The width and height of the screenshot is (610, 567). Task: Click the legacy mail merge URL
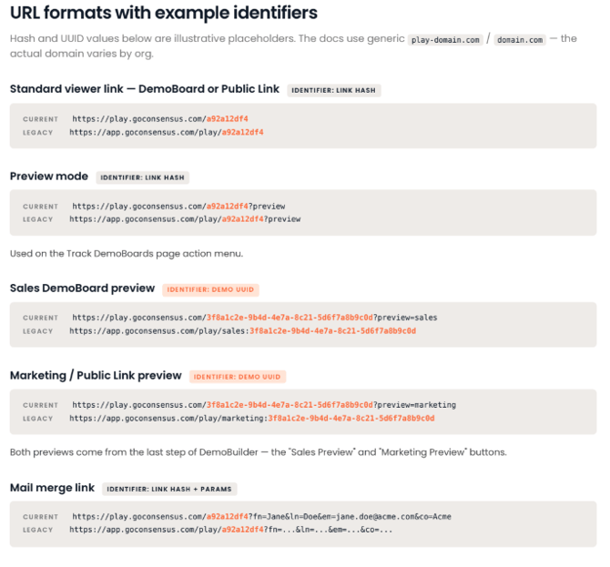point(230,530)
